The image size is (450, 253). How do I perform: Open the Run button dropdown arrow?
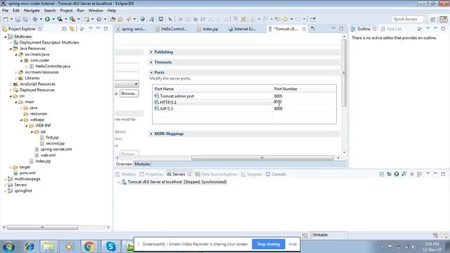tap(53, 19)
